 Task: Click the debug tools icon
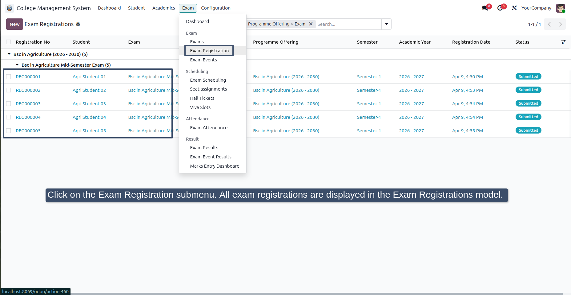[x=514, y=8]
